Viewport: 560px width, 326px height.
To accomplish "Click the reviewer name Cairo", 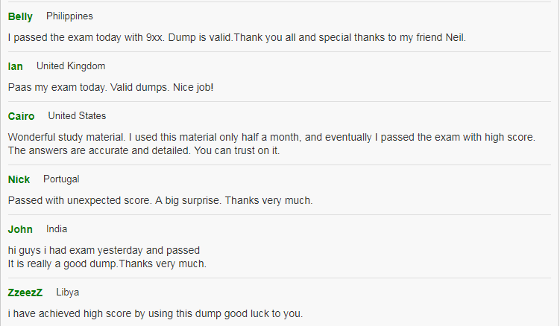I will click(x=21, y=116).
